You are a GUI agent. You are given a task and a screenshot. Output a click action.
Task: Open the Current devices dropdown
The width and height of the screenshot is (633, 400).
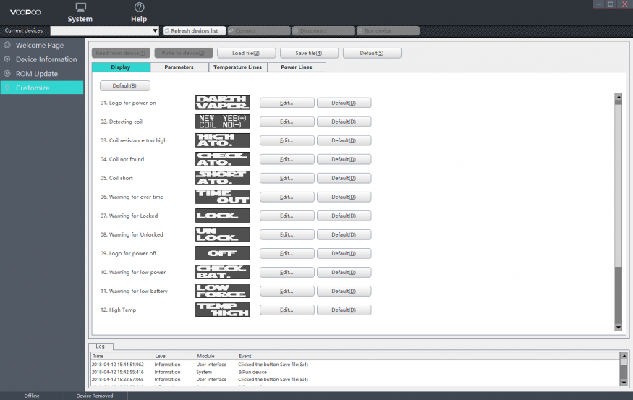point(155,31)
